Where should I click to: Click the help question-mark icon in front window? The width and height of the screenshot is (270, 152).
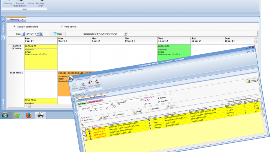pyautogui.click(x=253, y=51)
